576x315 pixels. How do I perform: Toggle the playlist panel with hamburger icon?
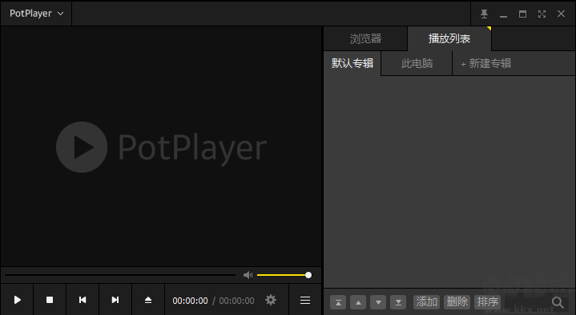(305, 300)
